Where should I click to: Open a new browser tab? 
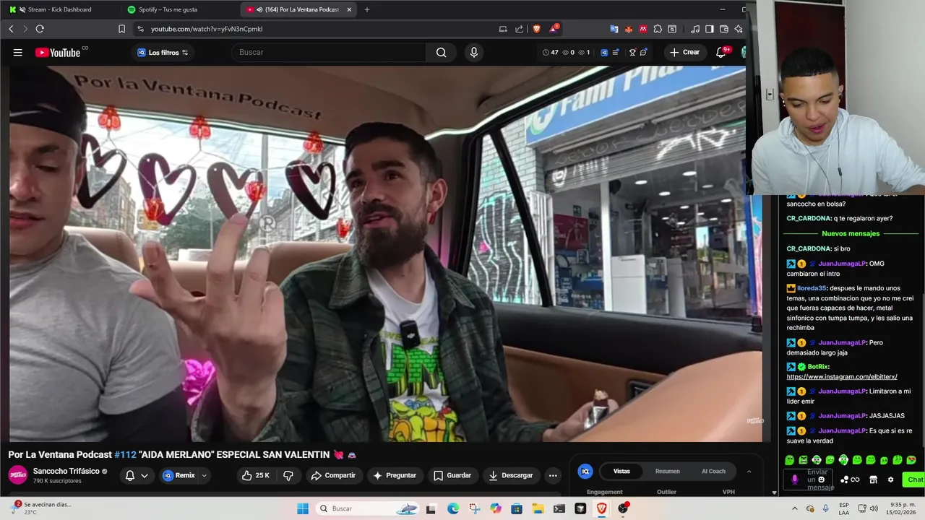367,9
